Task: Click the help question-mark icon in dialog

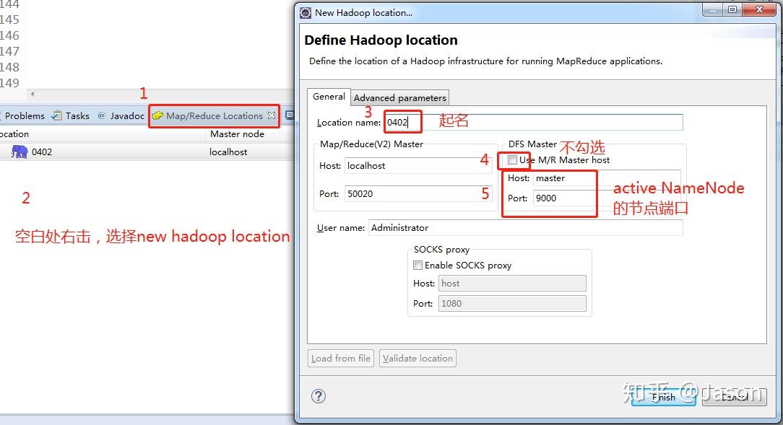Action: [318, 395]
